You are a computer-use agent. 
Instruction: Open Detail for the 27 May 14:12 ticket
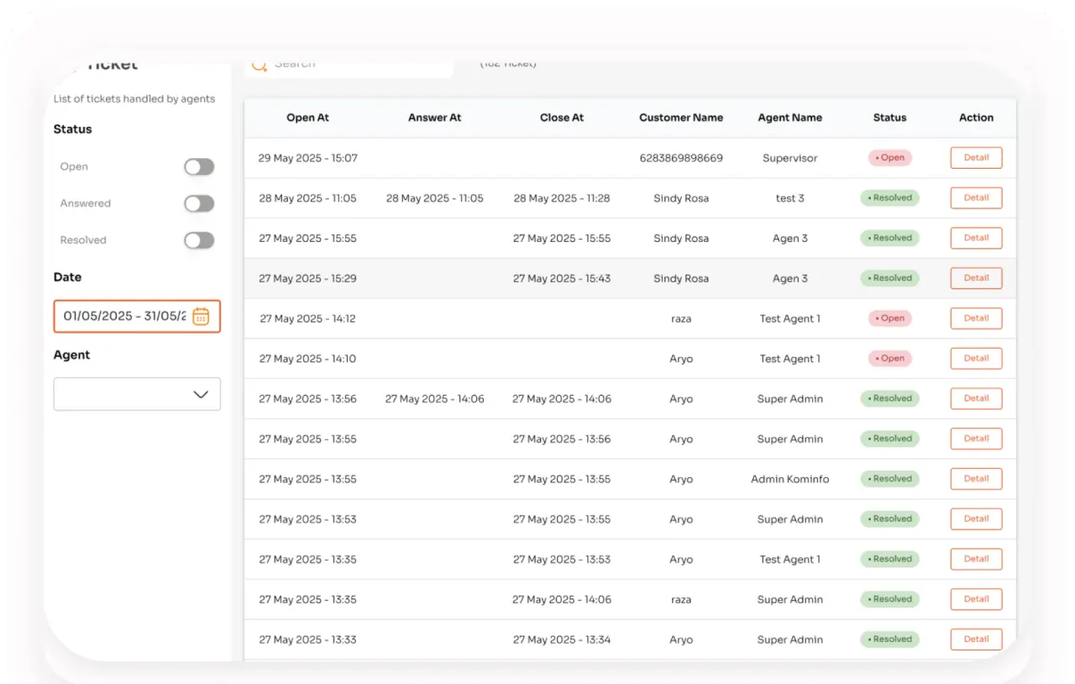pos(976,318)
